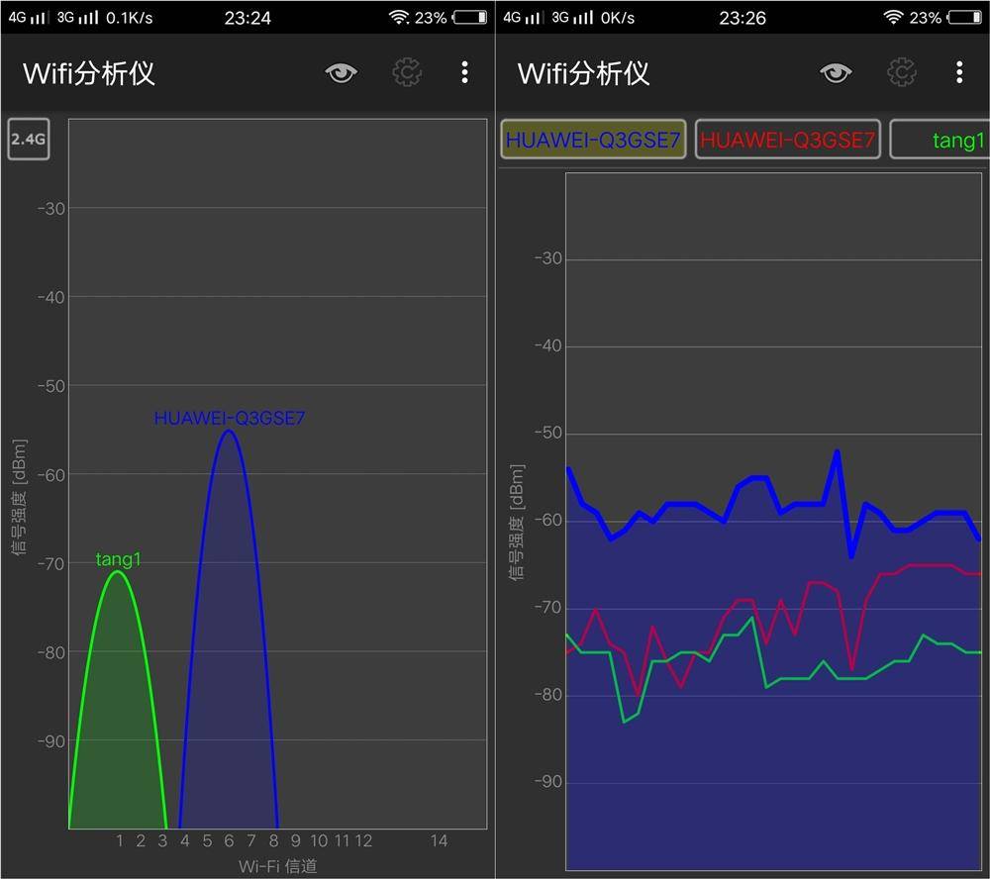Tap the 0.1K/s network speed indicator
This screenshot has height=879, width=990.
[x=130, y=18]
